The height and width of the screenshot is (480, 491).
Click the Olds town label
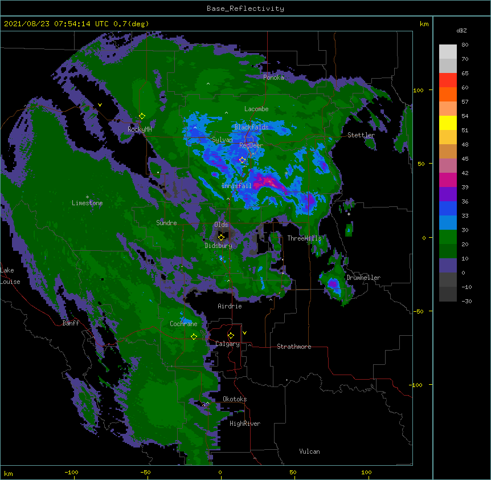221,225
